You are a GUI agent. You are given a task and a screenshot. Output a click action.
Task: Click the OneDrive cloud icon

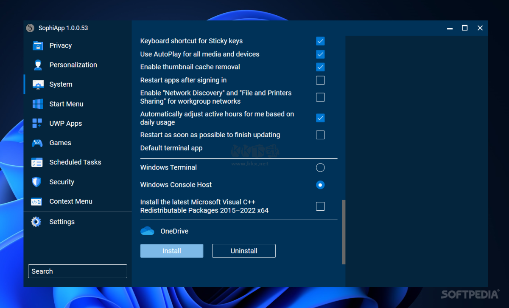click(x=147, y=231)
